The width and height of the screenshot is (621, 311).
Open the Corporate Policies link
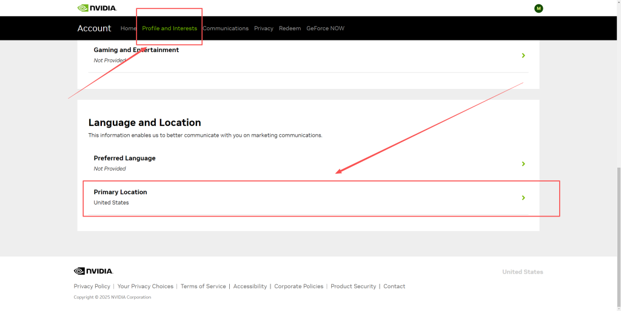click(x=299, y=286)
